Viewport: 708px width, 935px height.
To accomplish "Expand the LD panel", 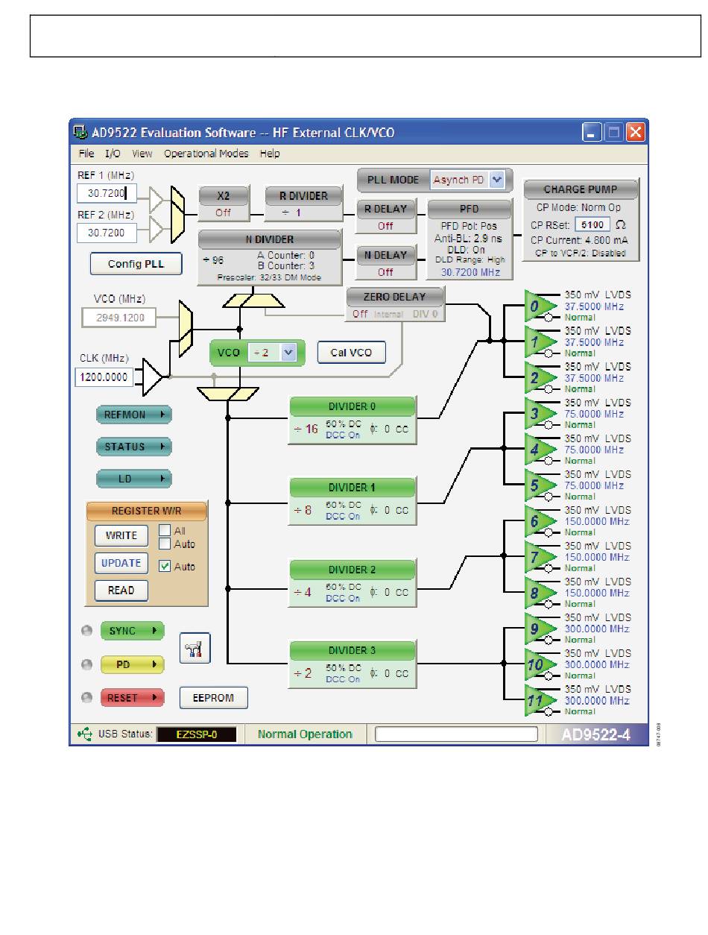I will click(133, 479).
